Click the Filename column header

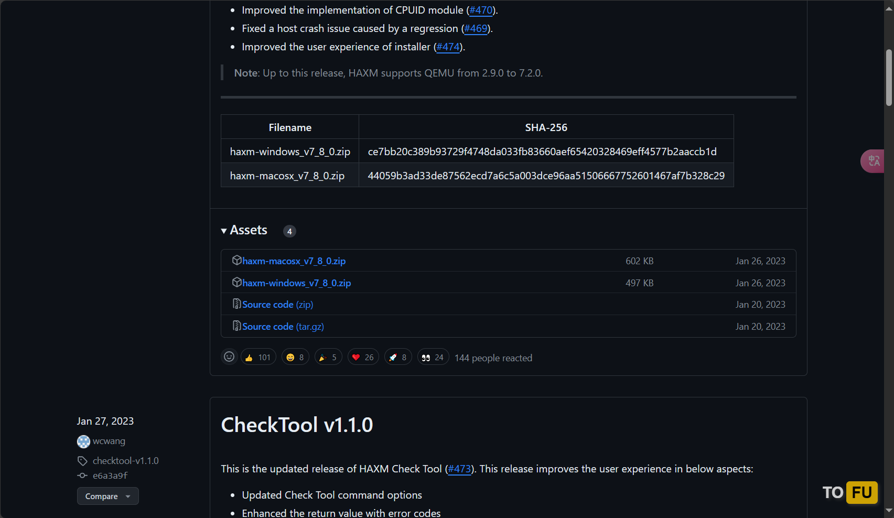[x=290, y=127]
